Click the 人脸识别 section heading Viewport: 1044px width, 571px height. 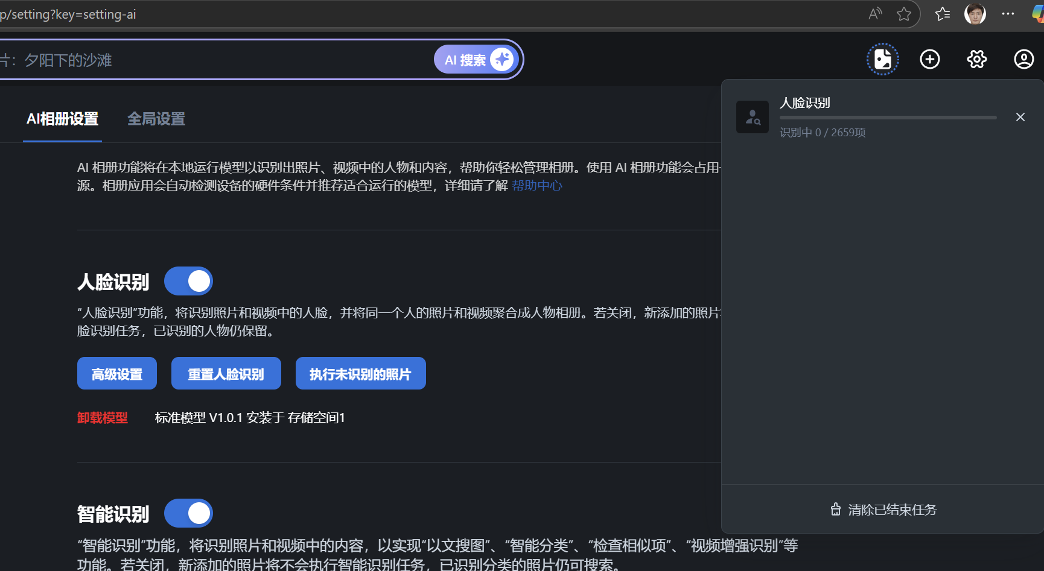(113, 282)
